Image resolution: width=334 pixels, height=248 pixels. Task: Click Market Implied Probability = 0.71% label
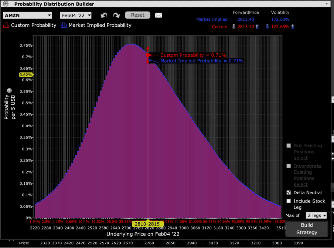tap(202, 61)
